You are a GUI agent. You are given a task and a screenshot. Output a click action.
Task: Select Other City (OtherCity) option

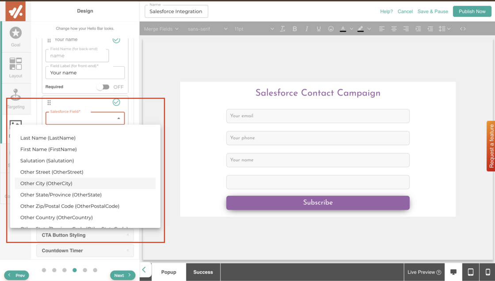coord(85,183)
